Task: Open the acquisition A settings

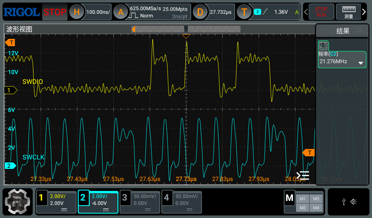Action: click(x=121, y=12)
